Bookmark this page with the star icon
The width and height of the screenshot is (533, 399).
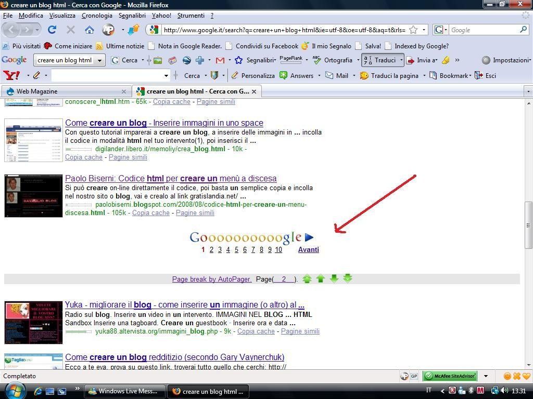(413, 30)
